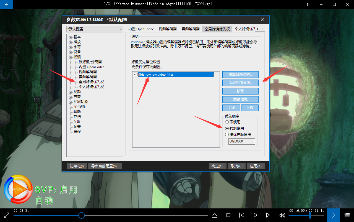Click the video seek bar handle
This screenshot has width=354, height=222.
coord(81,215)
